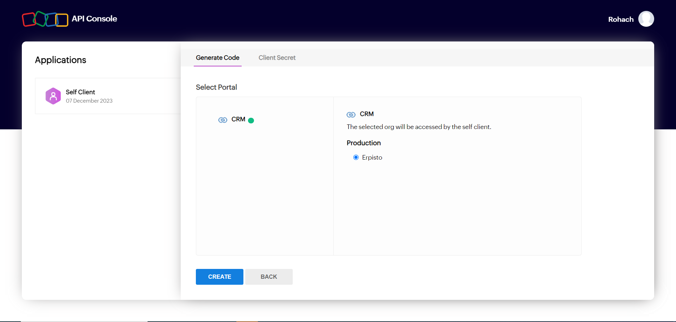Click the CRM link icon in portal list
The image size is (676, 322).
[x=223, y=120]
